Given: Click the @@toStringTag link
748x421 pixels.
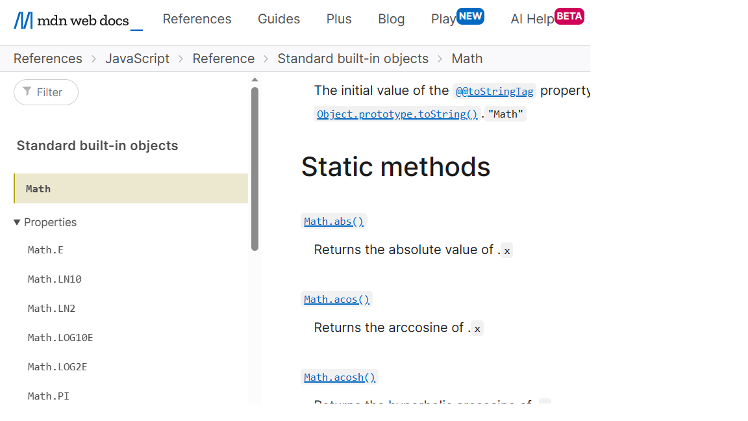Looking at the screenshot, I should (494, 92).
